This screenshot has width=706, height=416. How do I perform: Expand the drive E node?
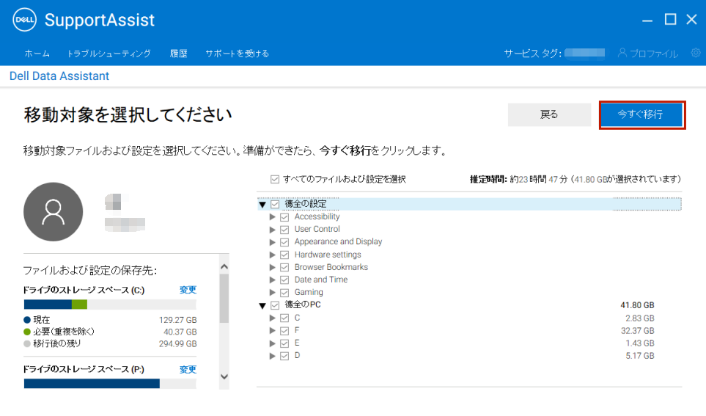click(273, 343)
